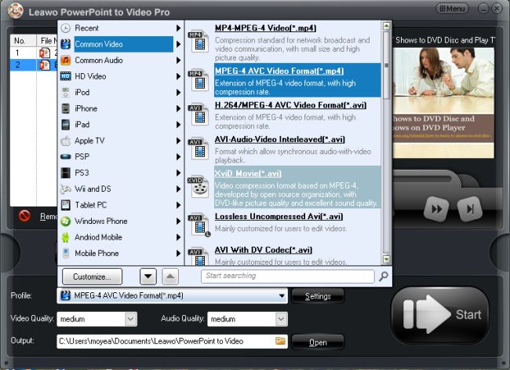Open the Wii and DS category

[x=120, y=189]
